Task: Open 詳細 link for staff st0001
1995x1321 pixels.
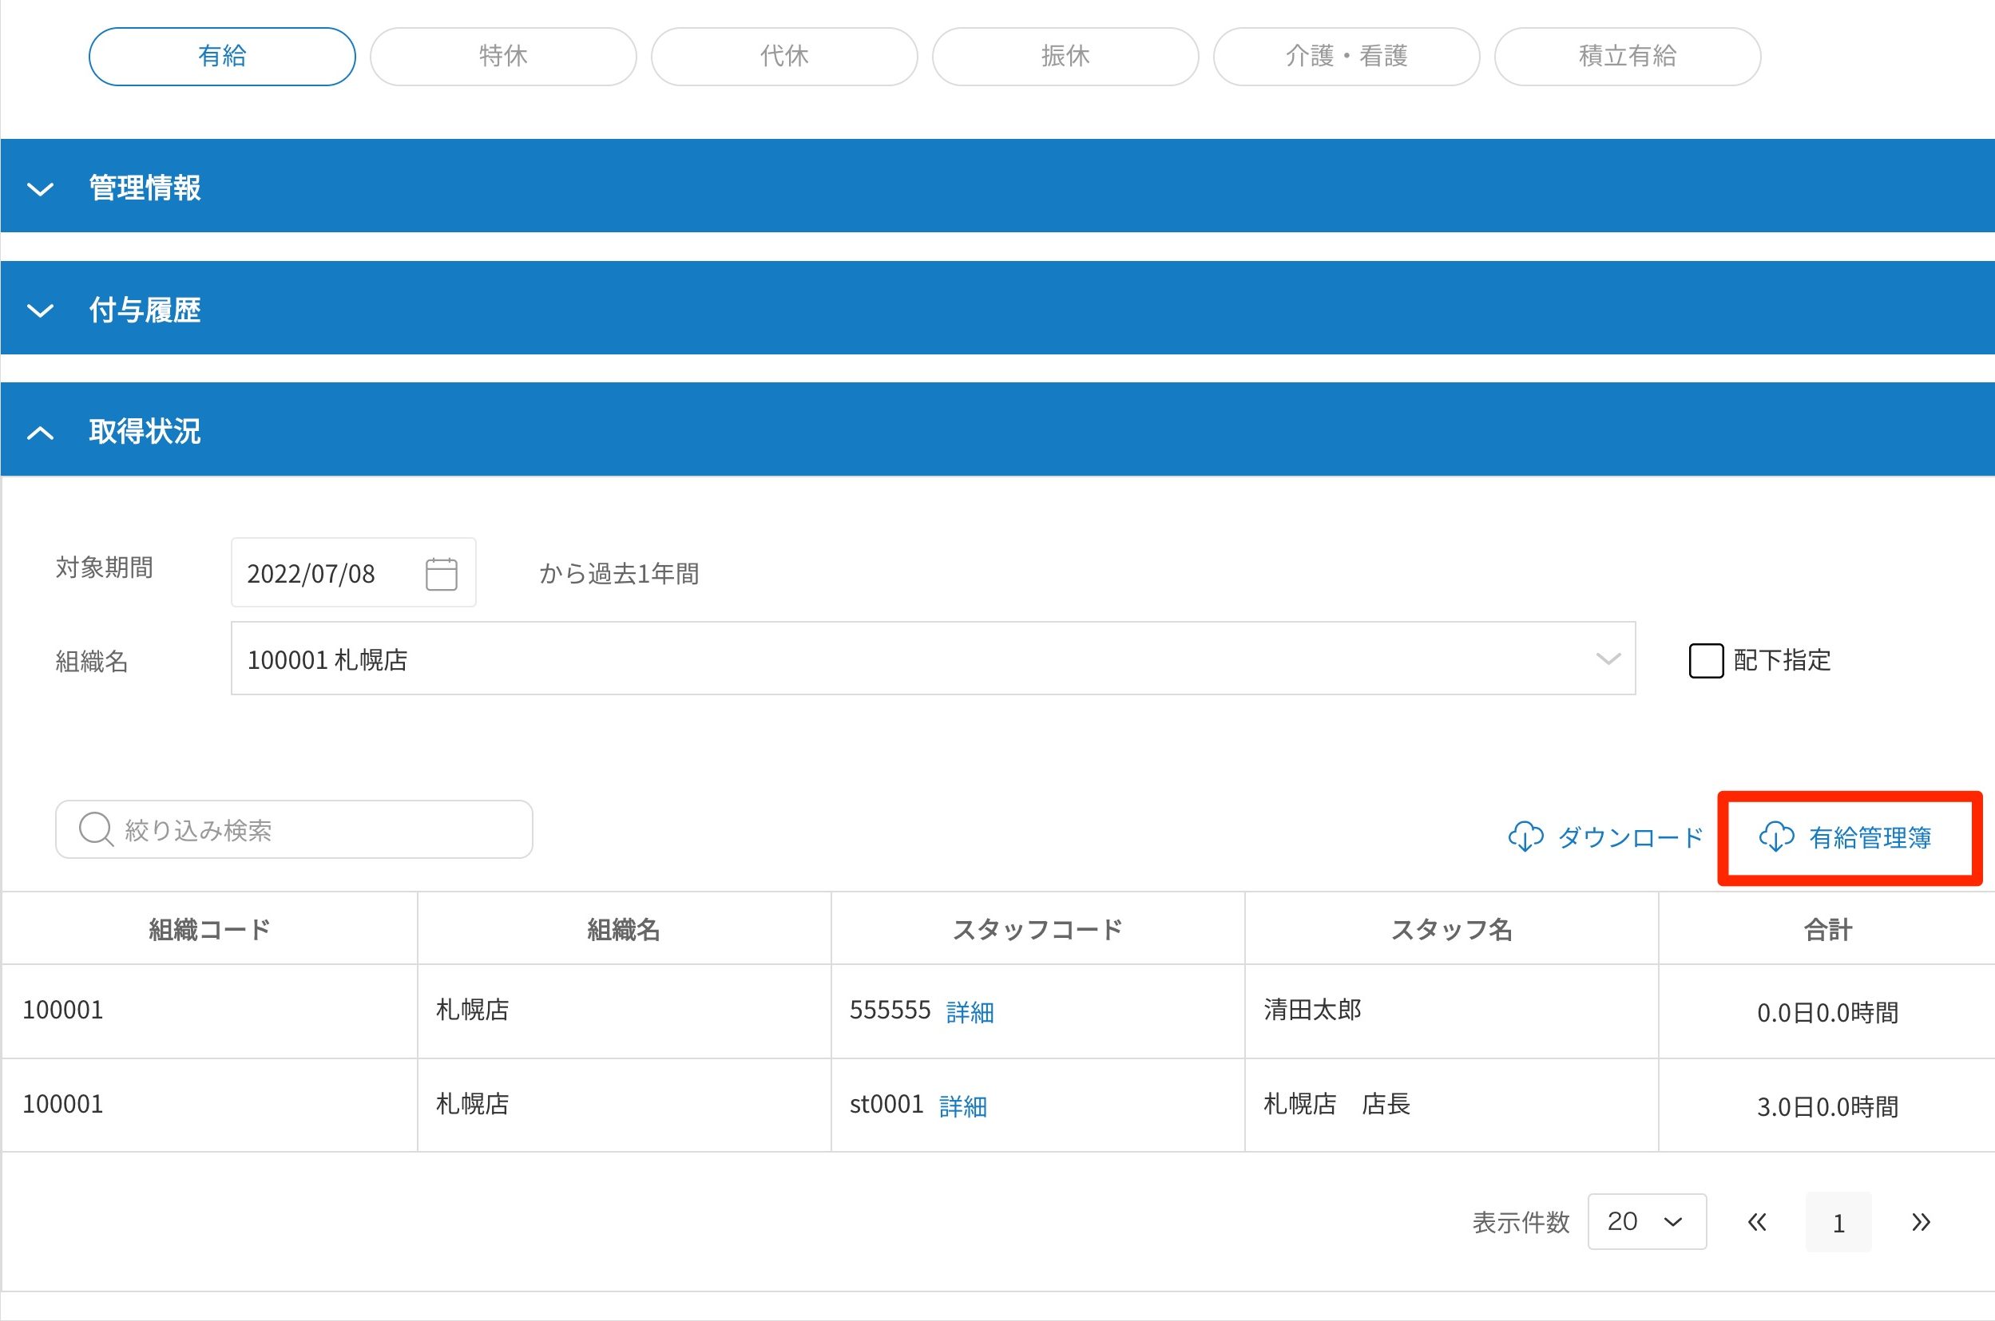Action: [x=962, y=1106]
